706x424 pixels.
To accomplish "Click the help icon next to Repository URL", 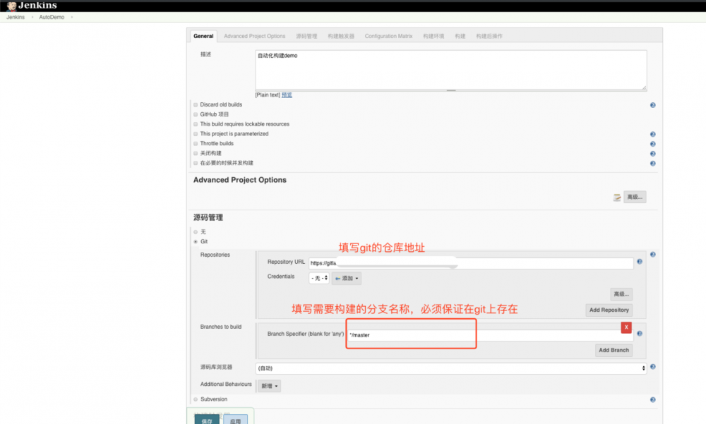I will pos(640,262).
